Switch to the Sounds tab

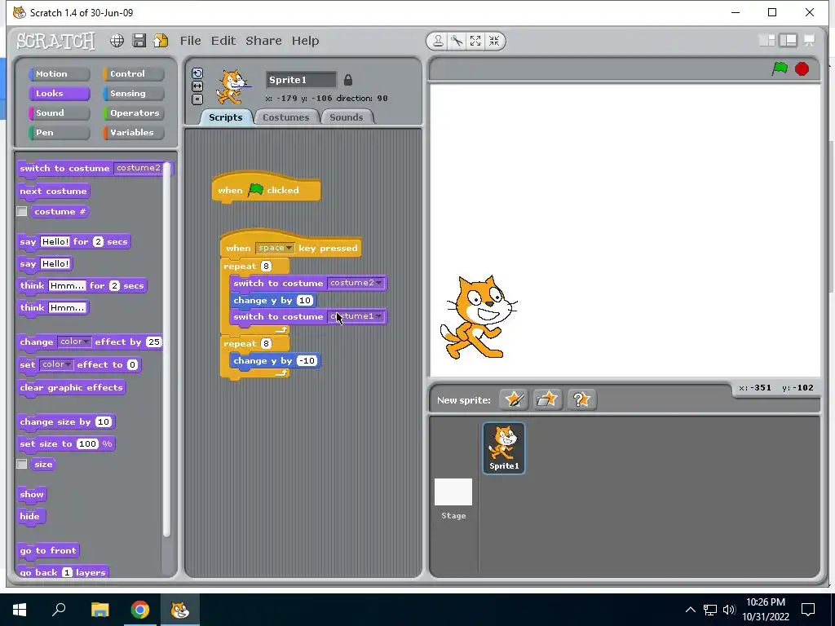click(x=346, y=117)
